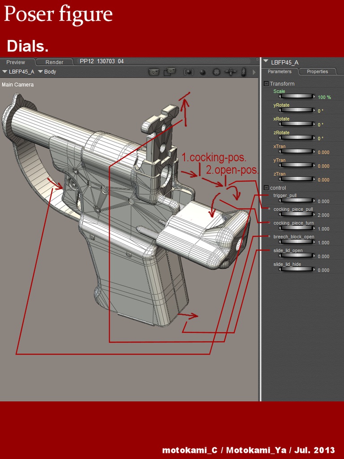Click the Main Camera label
This screenshot has height=459, width=344.
coord(17,85)
